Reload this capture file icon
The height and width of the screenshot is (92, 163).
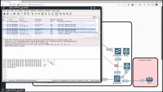pos(28,14)
